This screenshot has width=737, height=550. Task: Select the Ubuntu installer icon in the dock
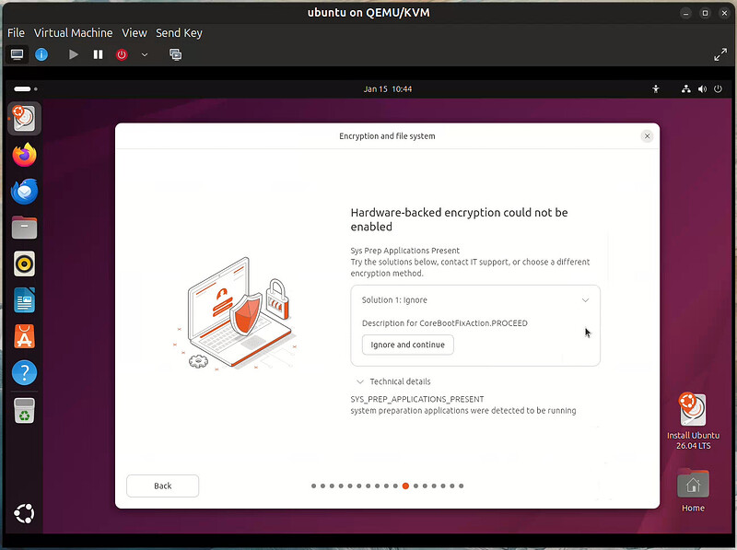tap(23, 118)
